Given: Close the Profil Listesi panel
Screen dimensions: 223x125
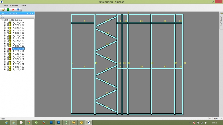Looking at the screenshot, I should point(33,13).
